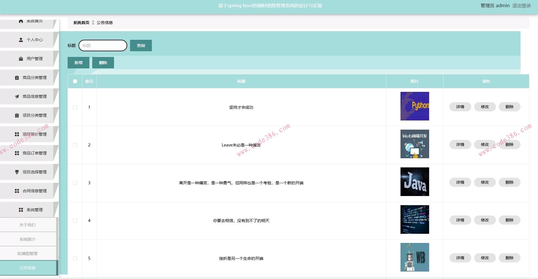Click 修改 for 你要去相信 row
The width and height of the screenshot is (538, 279).
[485, 220]
